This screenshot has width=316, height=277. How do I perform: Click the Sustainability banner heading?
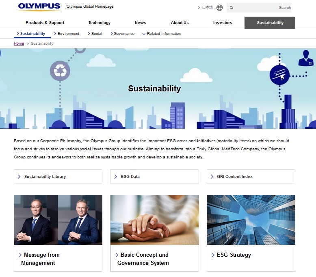coord(155,89)
